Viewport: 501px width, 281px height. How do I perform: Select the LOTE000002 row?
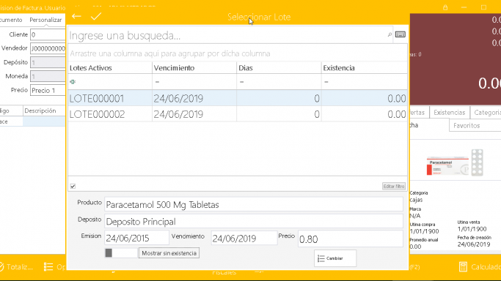238,114
